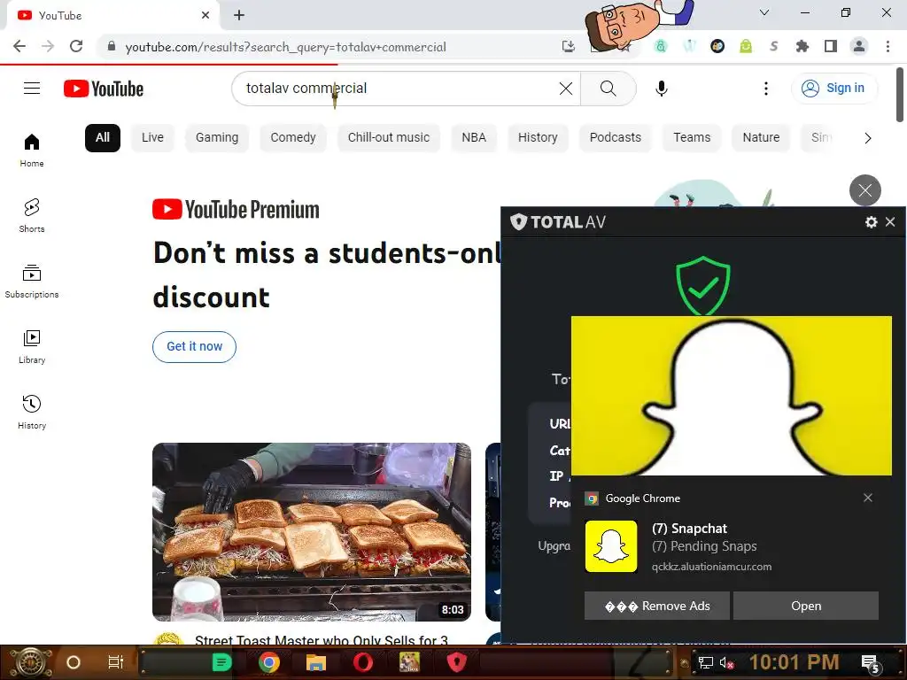Click the page vertical scrollbar
The height and width of the screenshot is (680, 907).
[x=900, y=95]
